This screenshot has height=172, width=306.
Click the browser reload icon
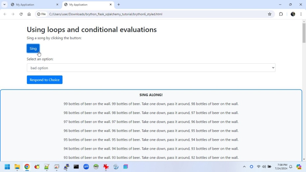(21, 14)
